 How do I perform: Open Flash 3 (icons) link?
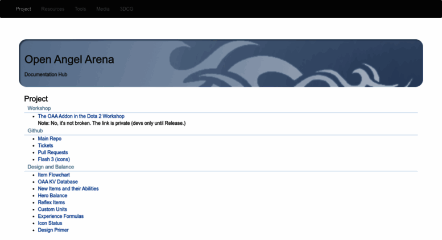point(54,159)
